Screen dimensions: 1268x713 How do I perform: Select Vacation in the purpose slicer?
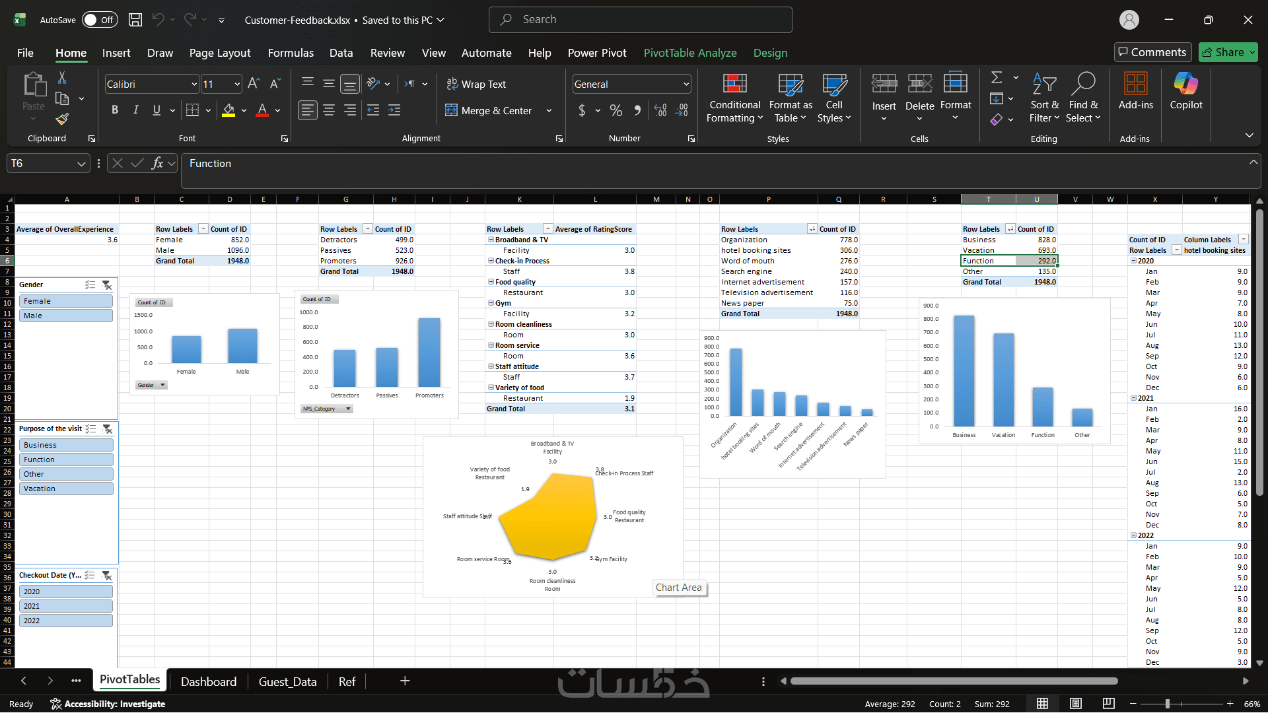tap(65, 489)
